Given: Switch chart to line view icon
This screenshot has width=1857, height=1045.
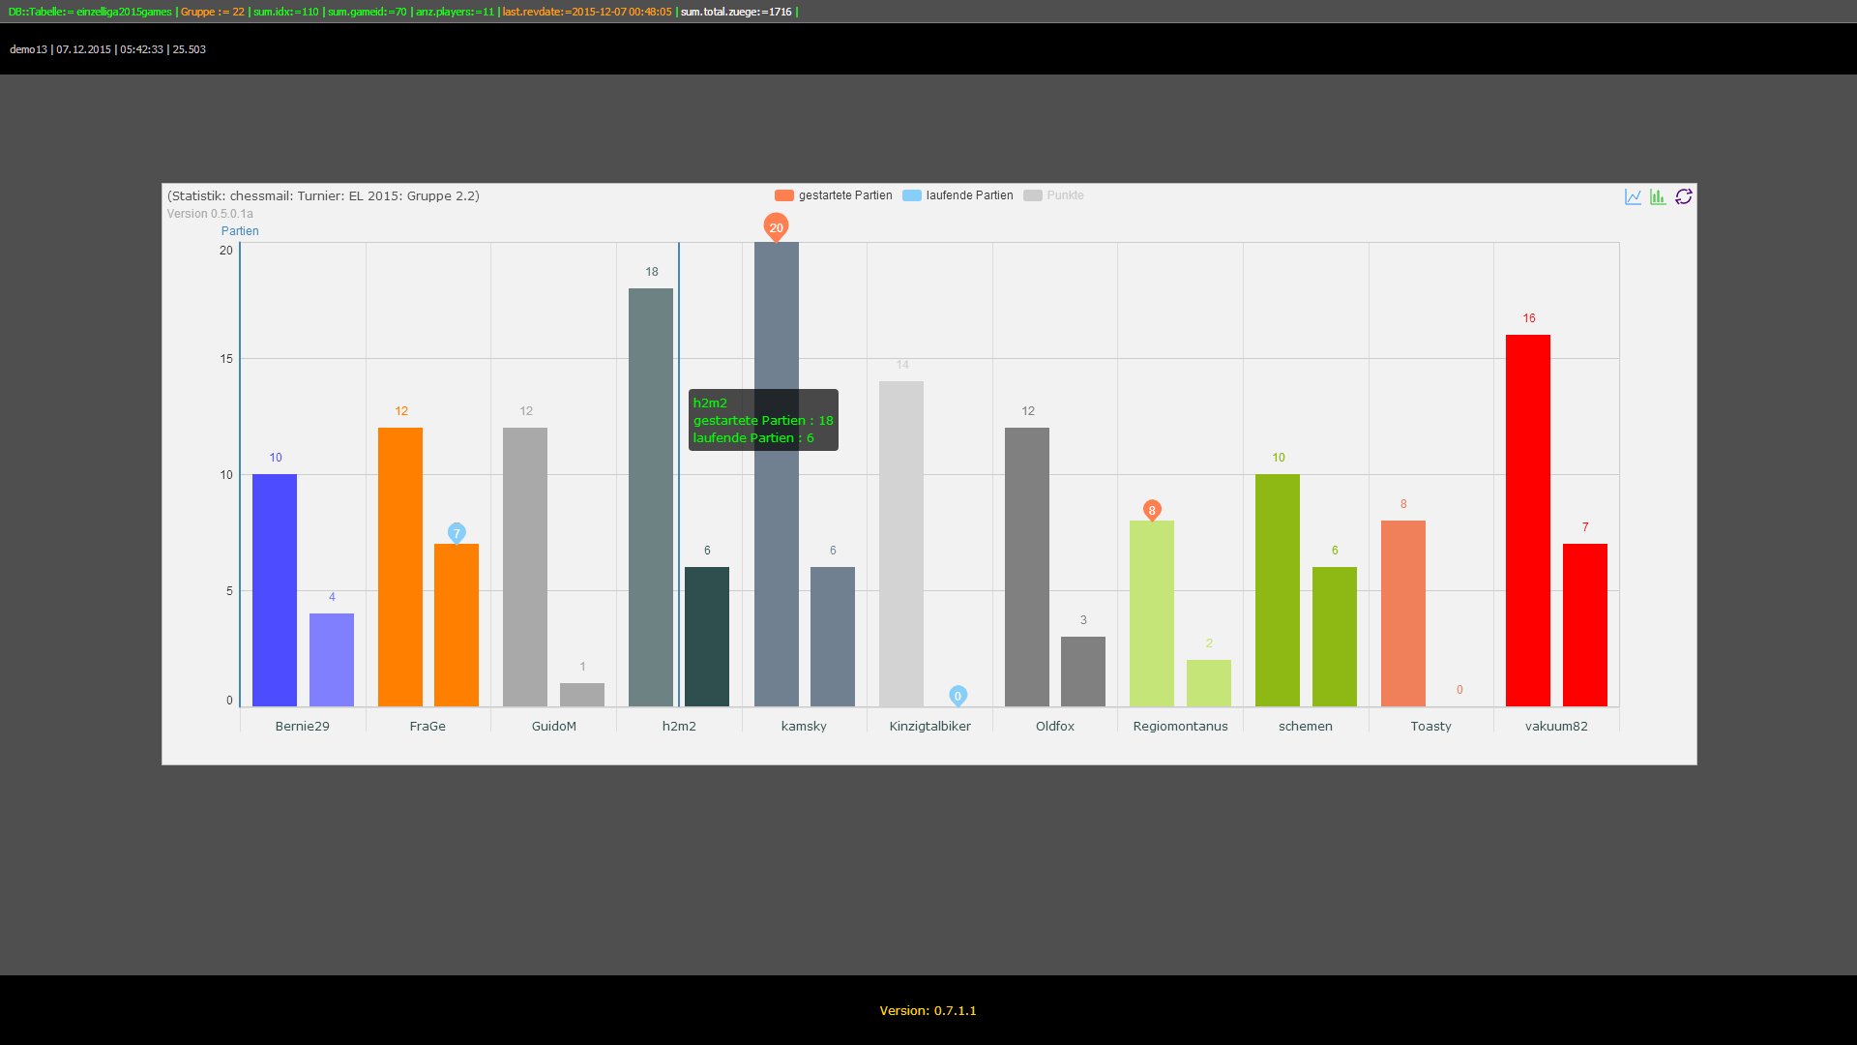Looking at the screenshot, I should coord(1633,196).
